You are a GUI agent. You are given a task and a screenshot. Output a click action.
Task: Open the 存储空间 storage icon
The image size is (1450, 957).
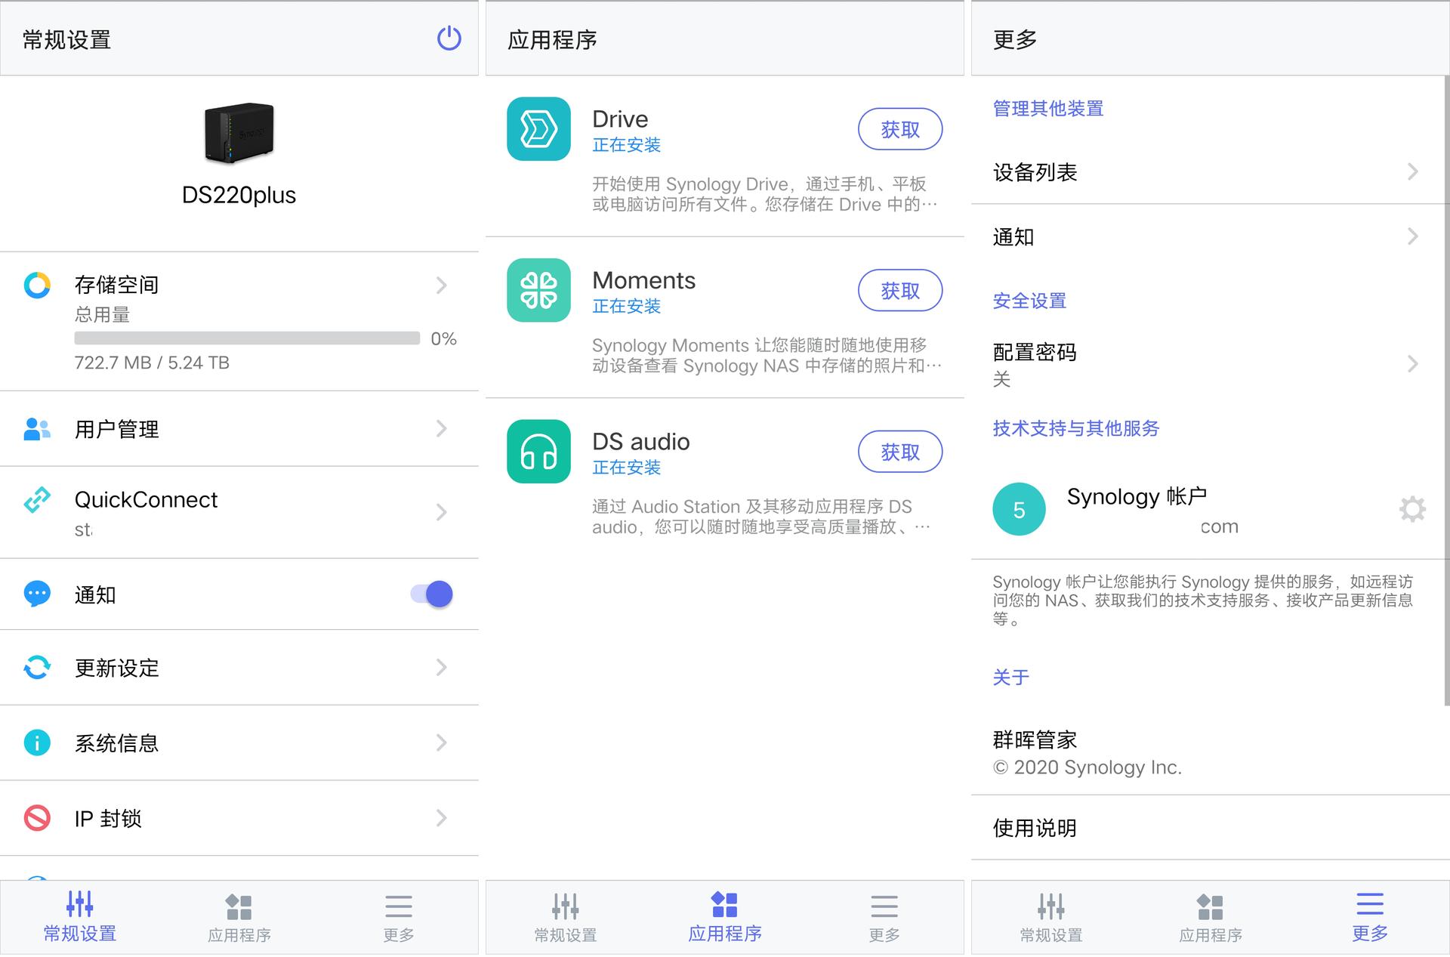36,285
